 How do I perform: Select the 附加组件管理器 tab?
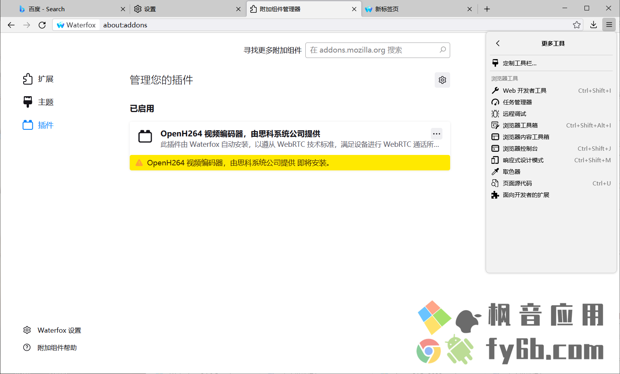click(303, 9)
